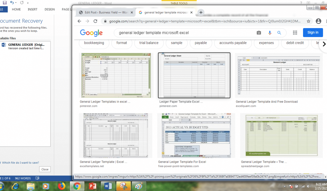The width and height of the screenshot is (327, 191).
Task: Click the Google search by image camera icon
Action: tap(259, 33)
